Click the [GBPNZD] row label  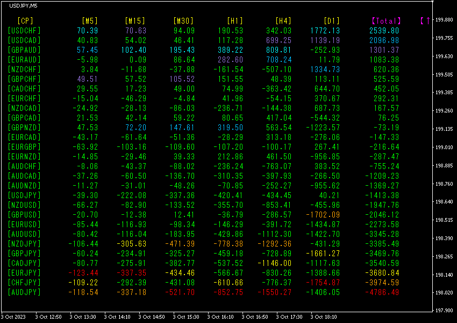[24, 128]
